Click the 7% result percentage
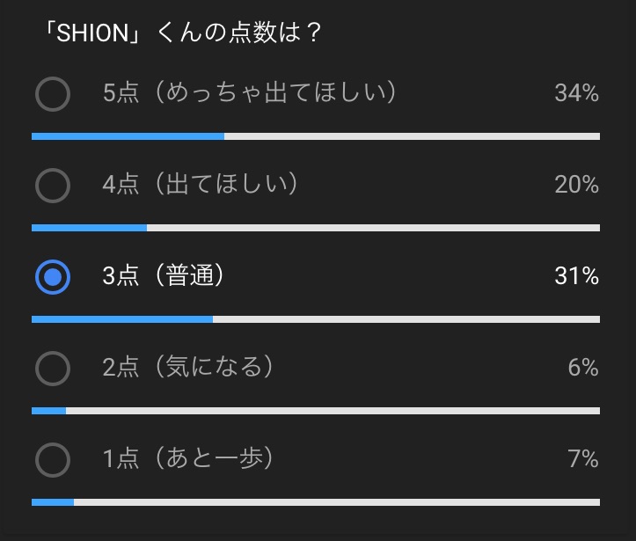Image resolution: width=636 pixels, height=541 pixels. point(583,459)
